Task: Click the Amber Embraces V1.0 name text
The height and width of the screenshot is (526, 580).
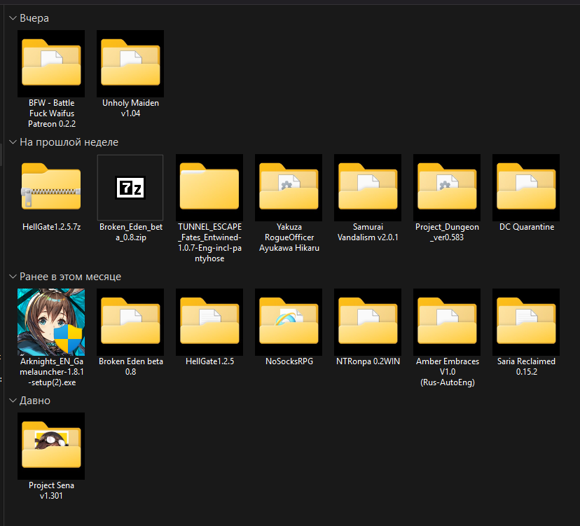Action: (447, 372)
